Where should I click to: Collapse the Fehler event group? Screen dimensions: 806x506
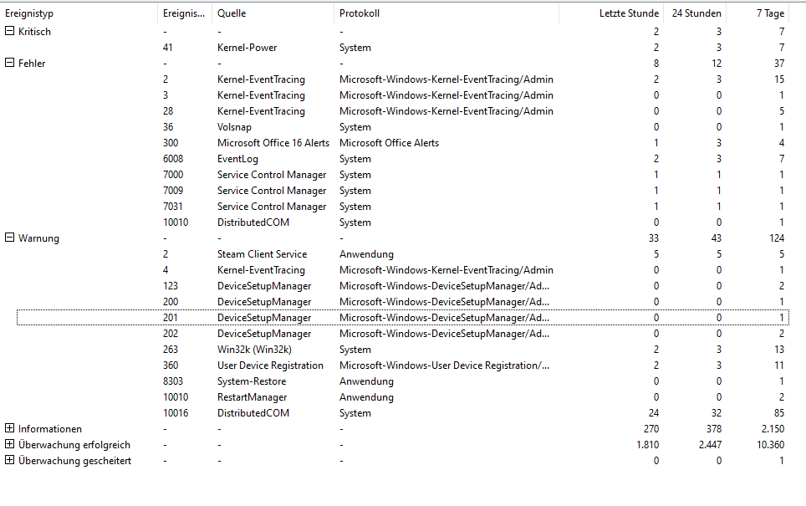pyautogui.click(x=9, y=63)
